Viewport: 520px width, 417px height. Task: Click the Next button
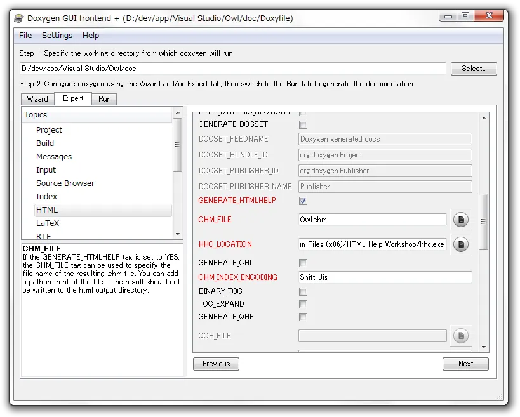(x=465, y=364)
